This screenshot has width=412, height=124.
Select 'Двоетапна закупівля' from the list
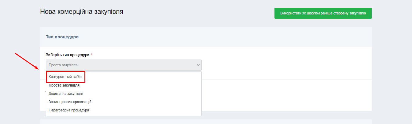tap(66, 94)
